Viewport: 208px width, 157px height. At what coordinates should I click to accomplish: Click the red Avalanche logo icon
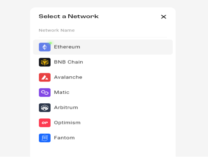45,77
